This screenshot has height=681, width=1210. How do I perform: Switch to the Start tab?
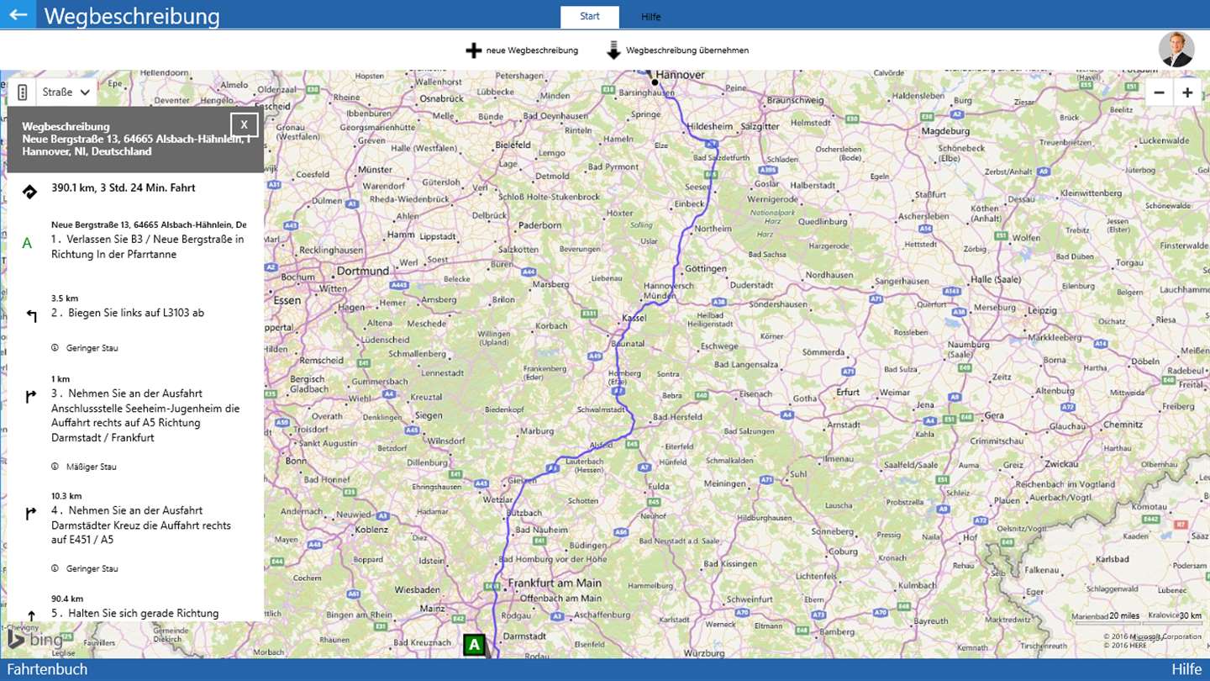(x=590, y=17)
